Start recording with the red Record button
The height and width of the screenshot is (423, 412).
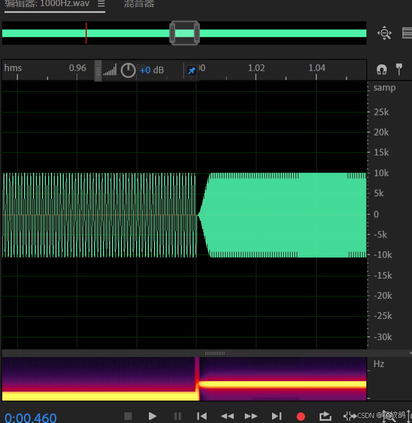click(301, 416)
